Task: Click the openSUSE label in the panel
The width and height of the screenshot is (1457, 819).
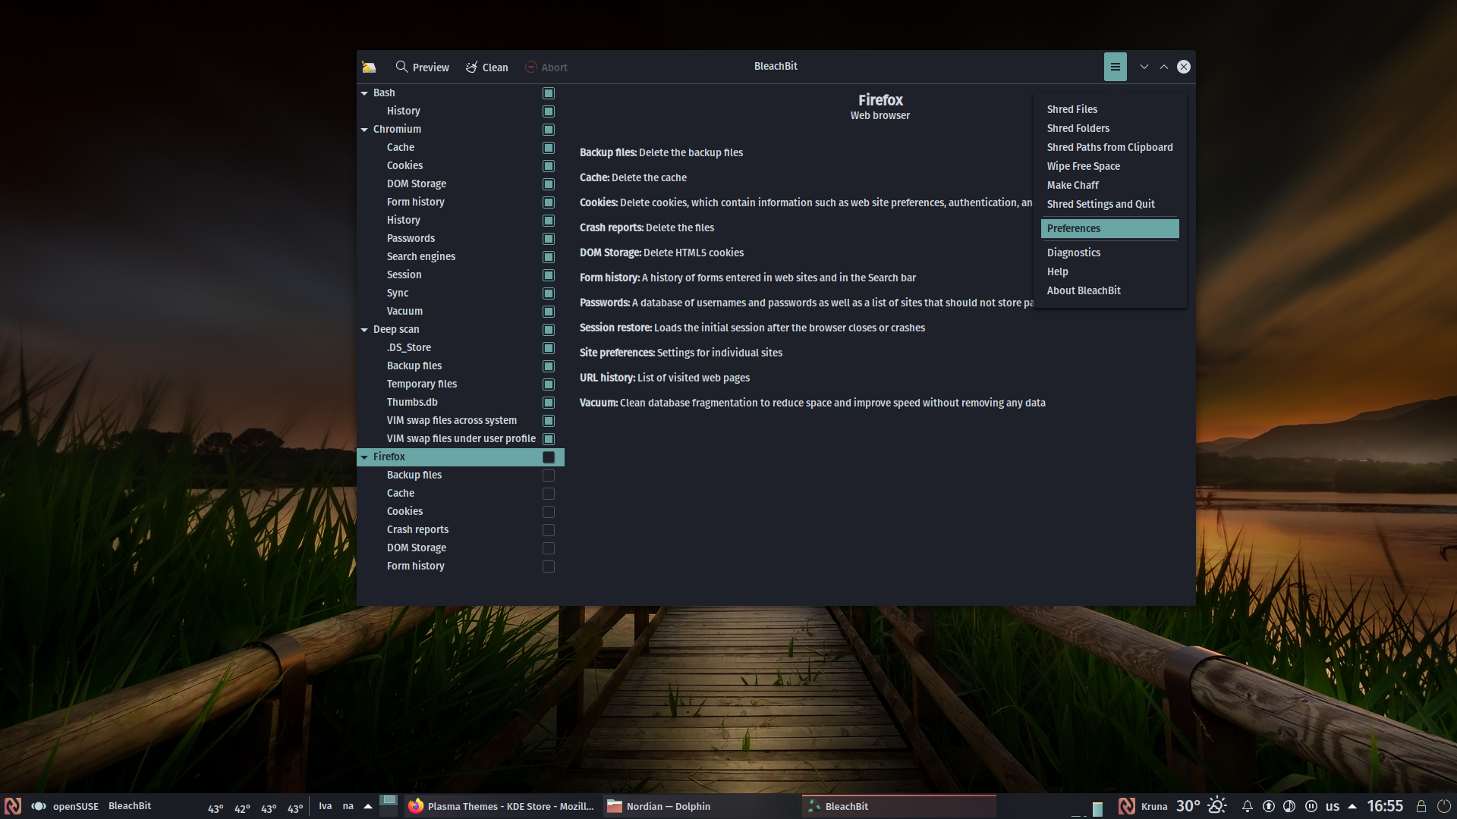Action: click(75, 806)
